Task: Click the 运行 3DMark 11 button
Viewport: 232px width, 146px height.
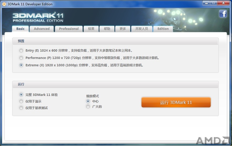Action: coord(176,102)
